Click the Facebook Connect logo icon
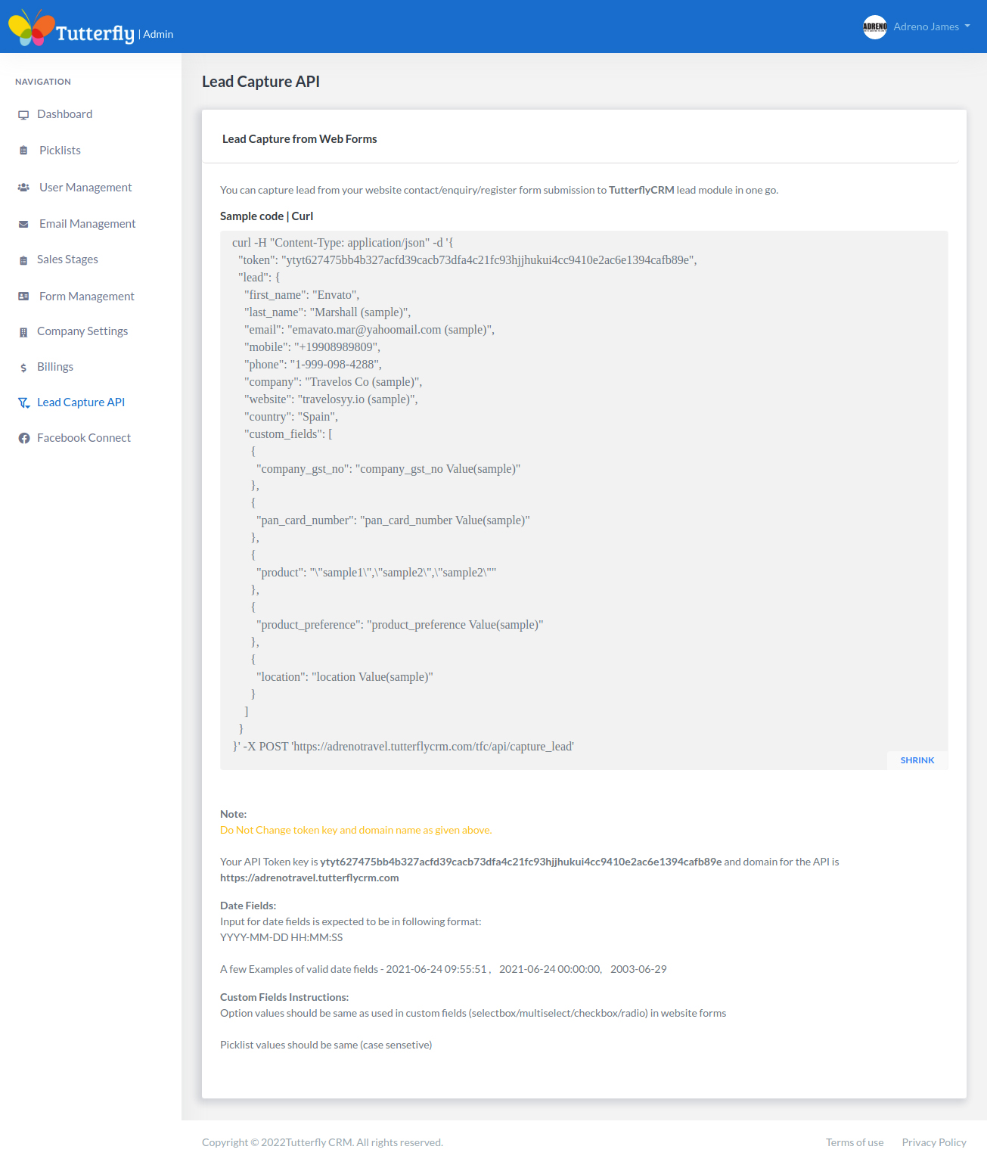 coord(23,438)
